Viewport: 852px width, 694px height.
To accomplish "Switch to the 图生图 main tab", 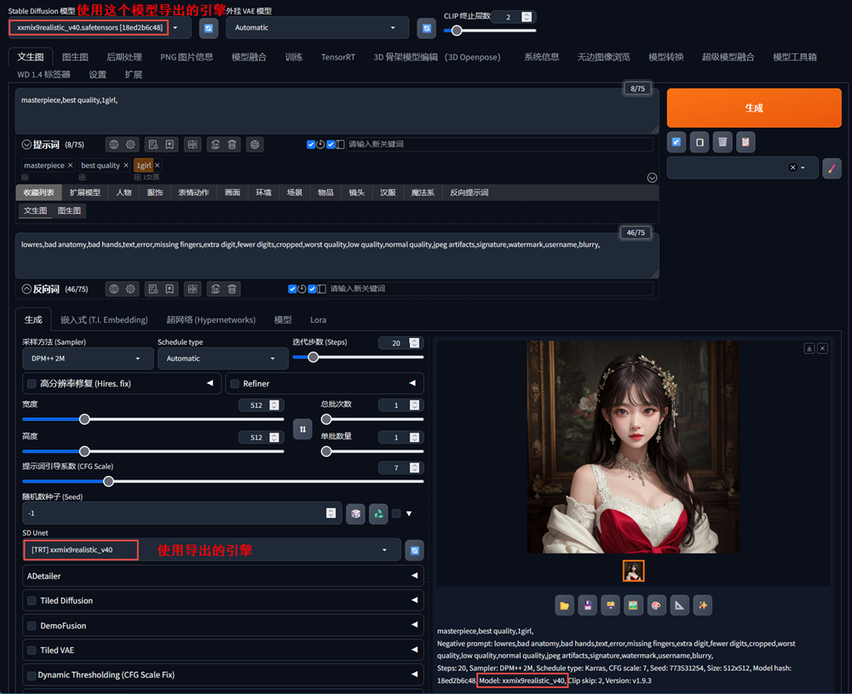I will tap(75, 57).
